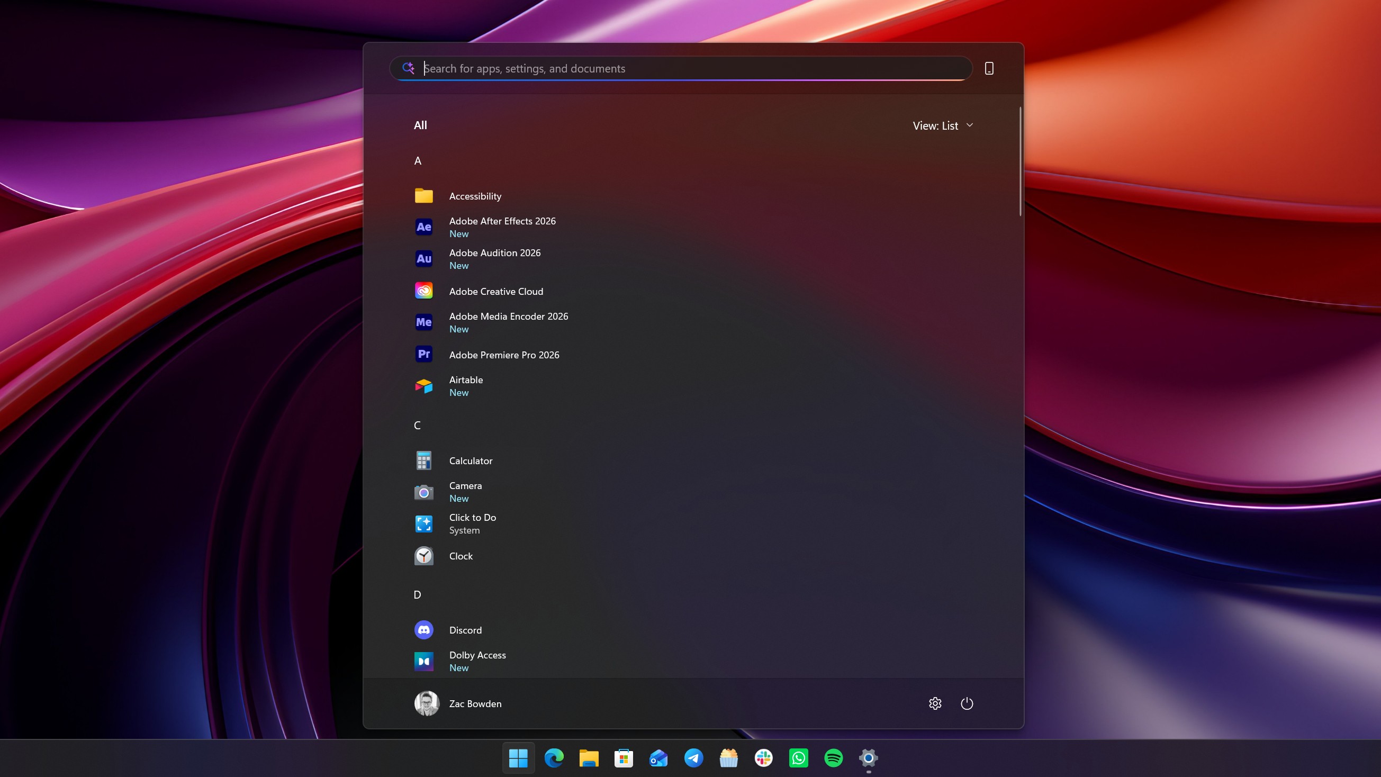The height and width of the screenshot is (777, 1381).
Task: Launch the Discord app icon
Action: tap(423, 629)
